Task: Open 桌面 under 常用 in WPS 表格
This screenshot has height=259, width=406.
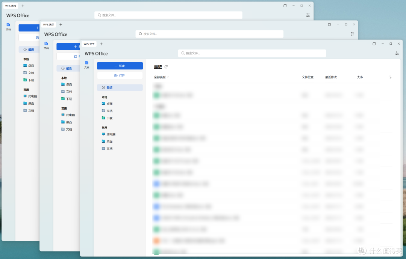Action: pos(29,103)
